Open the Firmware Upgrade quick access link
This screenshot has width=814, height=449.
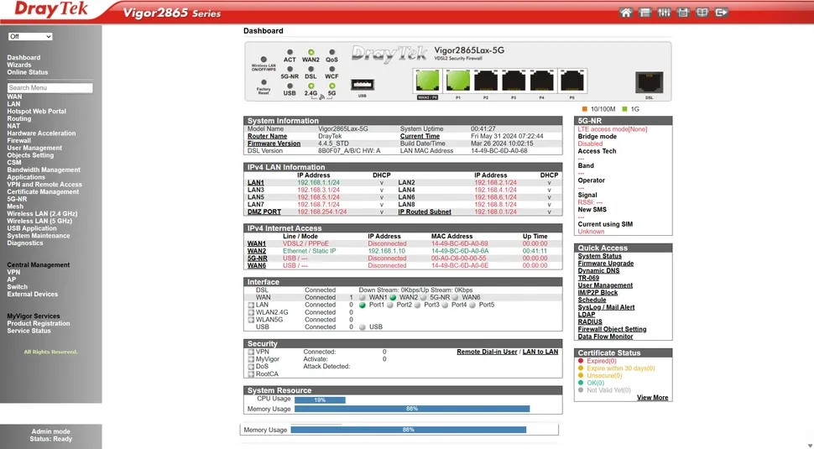pos(605,264)
